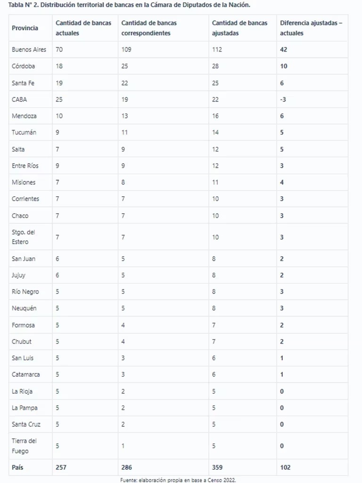
Task: Click the "Provincia" column header
Action: [25, 28]
